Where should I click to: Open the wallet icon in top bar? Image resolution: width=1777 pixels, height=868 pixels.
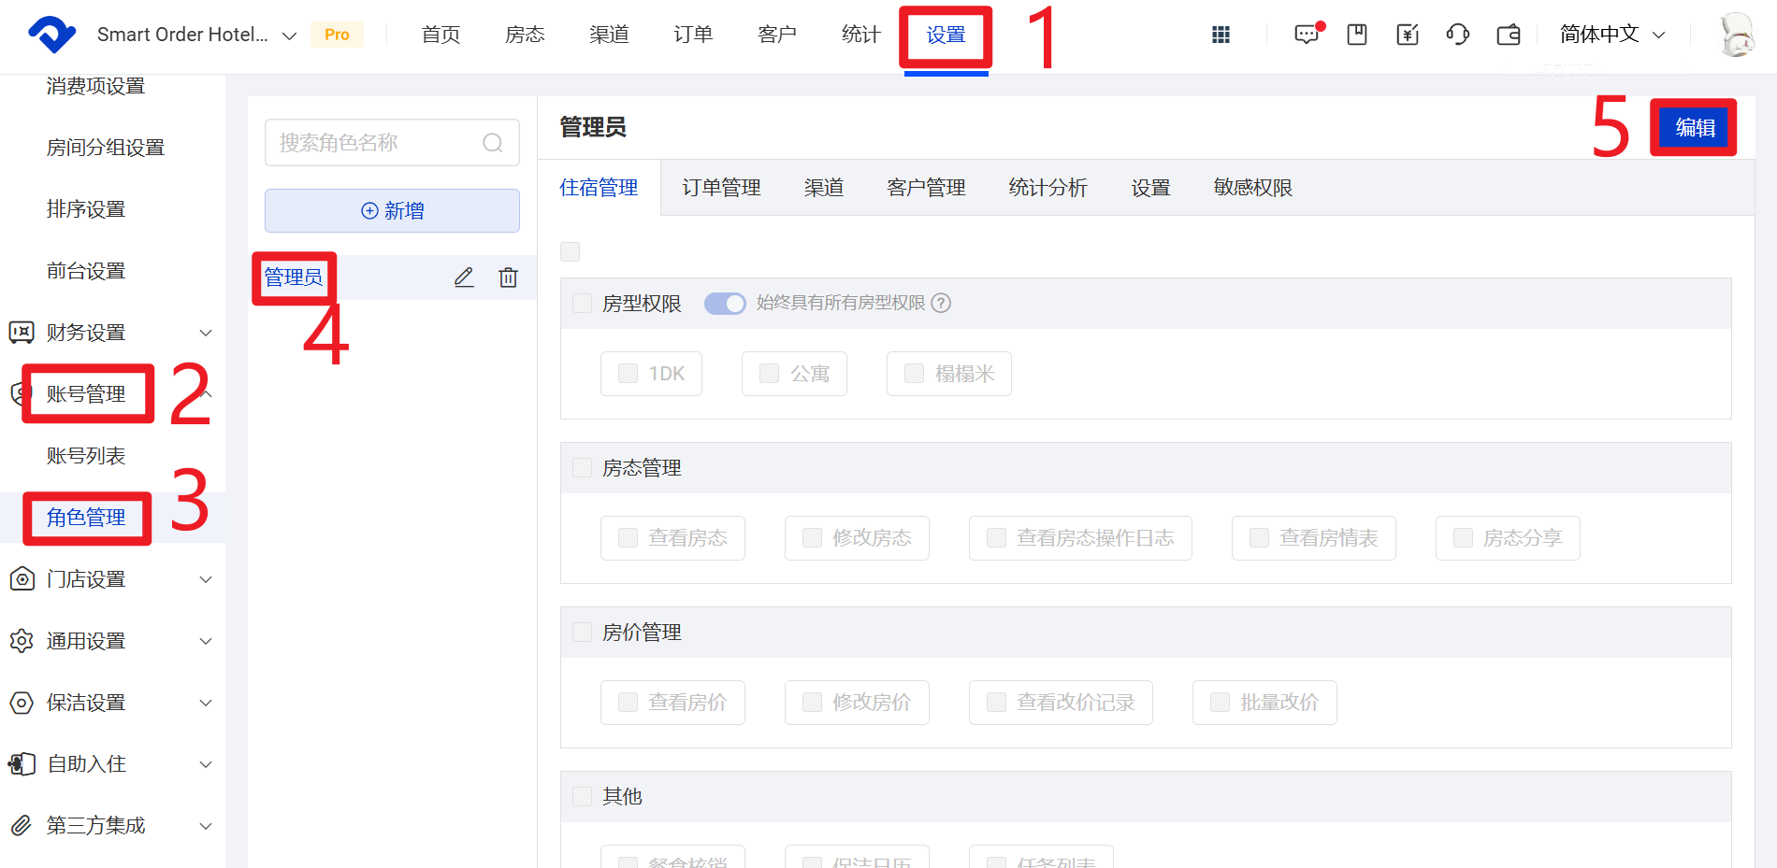[x=1508, y=35]
